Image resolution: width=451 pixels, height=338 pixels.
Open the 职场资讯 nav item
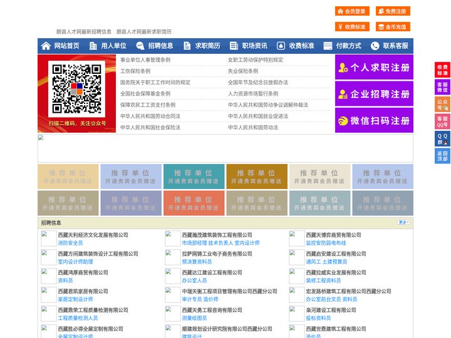pyautogui.click(x=254, y=46)
